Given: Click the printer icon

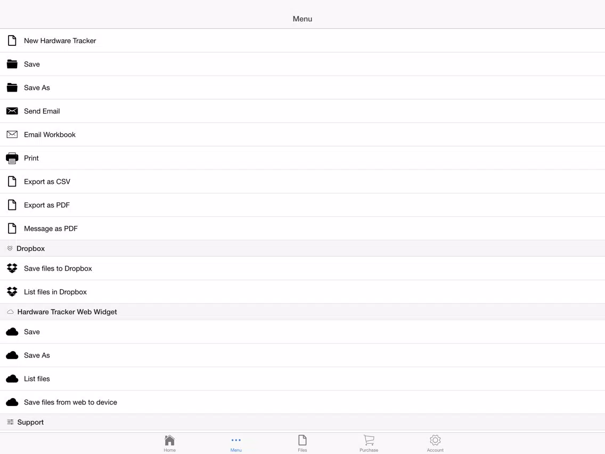Looking at the screenshot, I should click(12, 158).
